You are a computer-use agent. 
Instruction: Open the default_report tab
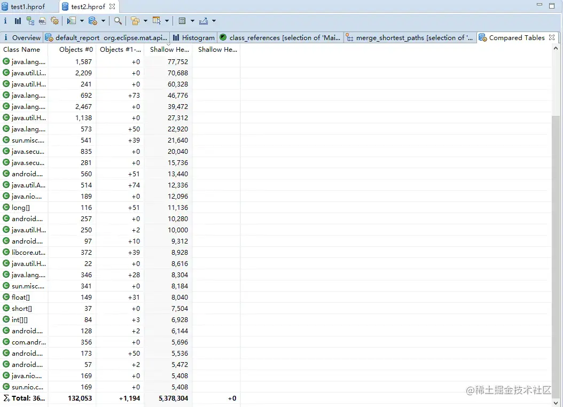107,38
